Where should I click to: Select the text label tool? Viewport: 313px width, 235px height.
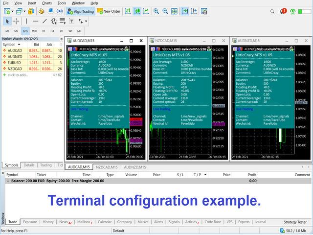(x=71, y=21)
